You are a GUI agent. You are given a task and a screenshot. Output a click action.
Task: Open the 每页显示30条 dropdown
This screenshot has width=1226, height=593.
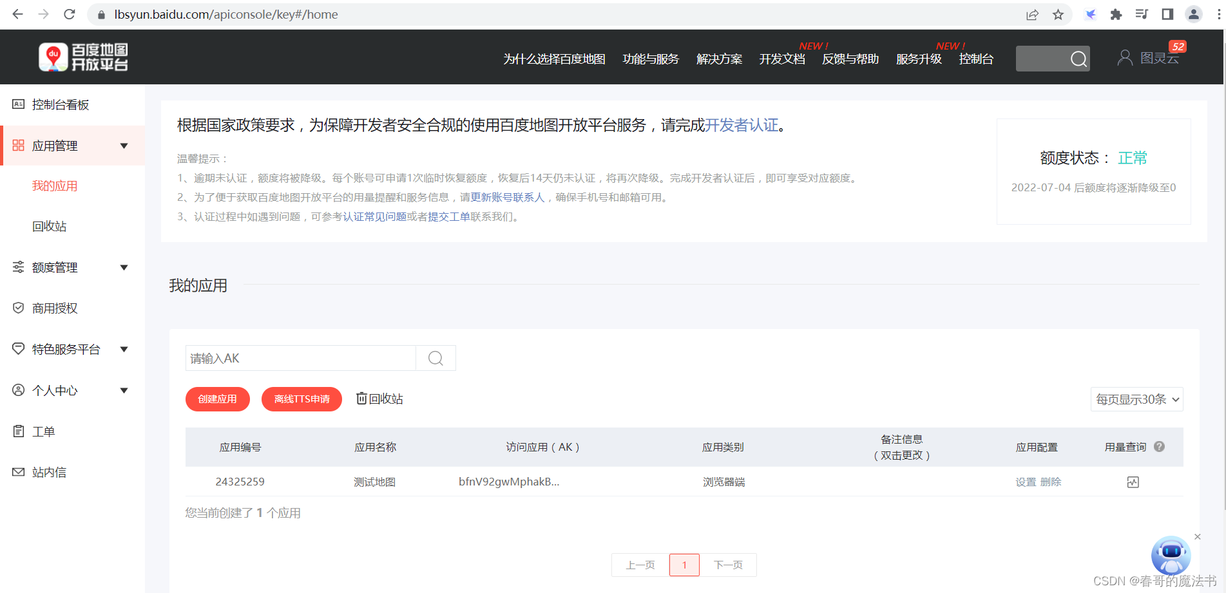point(1136,399)
